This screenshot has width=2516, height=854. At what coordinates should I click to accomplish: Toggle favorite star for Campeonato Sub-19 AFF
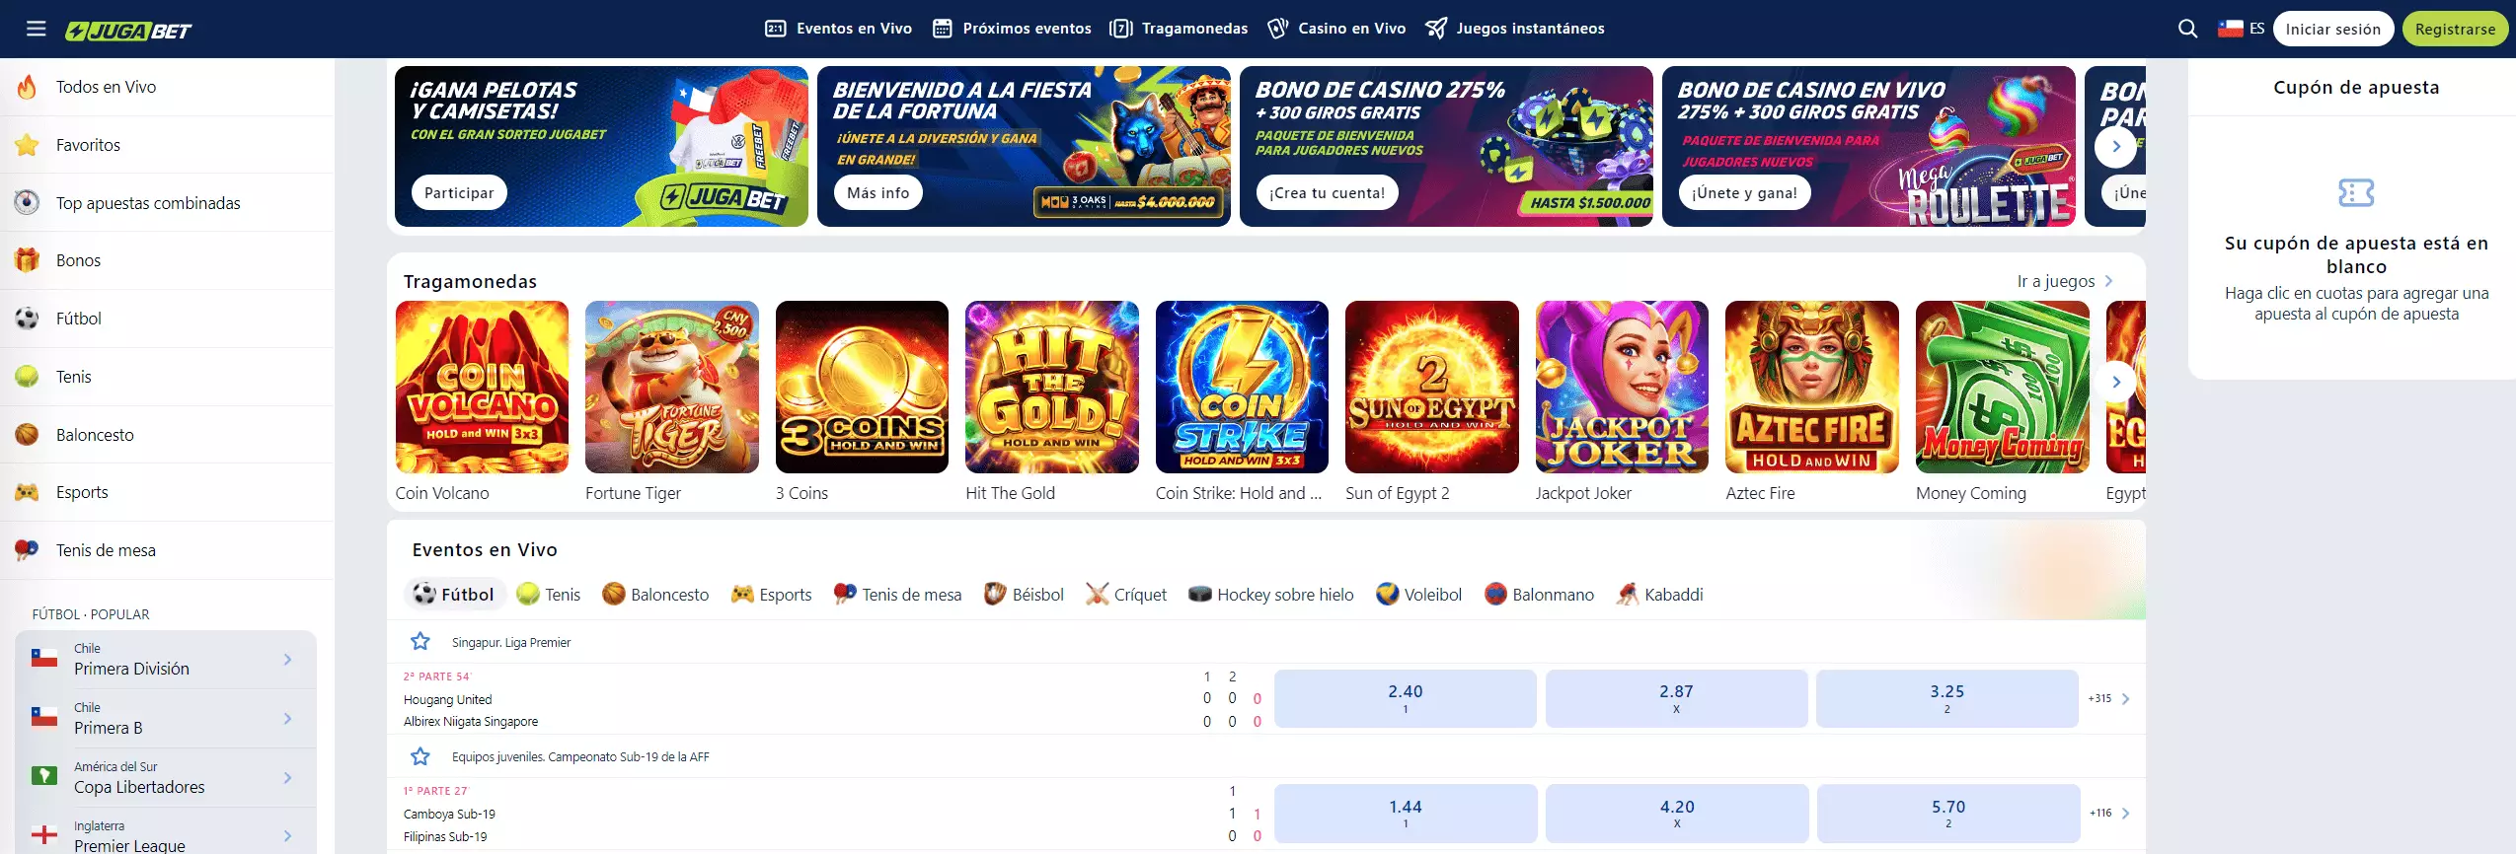[x=419, y=756]
